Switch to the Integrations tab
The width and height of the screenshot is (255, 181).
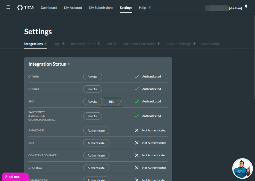coord(33,44)
